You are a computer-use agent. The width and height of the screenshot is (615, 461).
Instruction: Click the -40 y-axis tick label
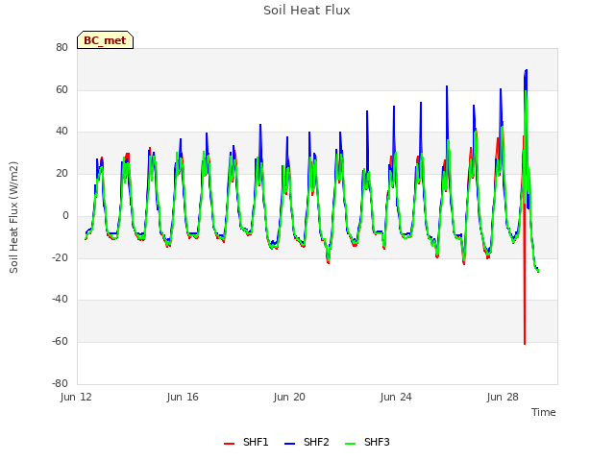[x=60, y=300]
